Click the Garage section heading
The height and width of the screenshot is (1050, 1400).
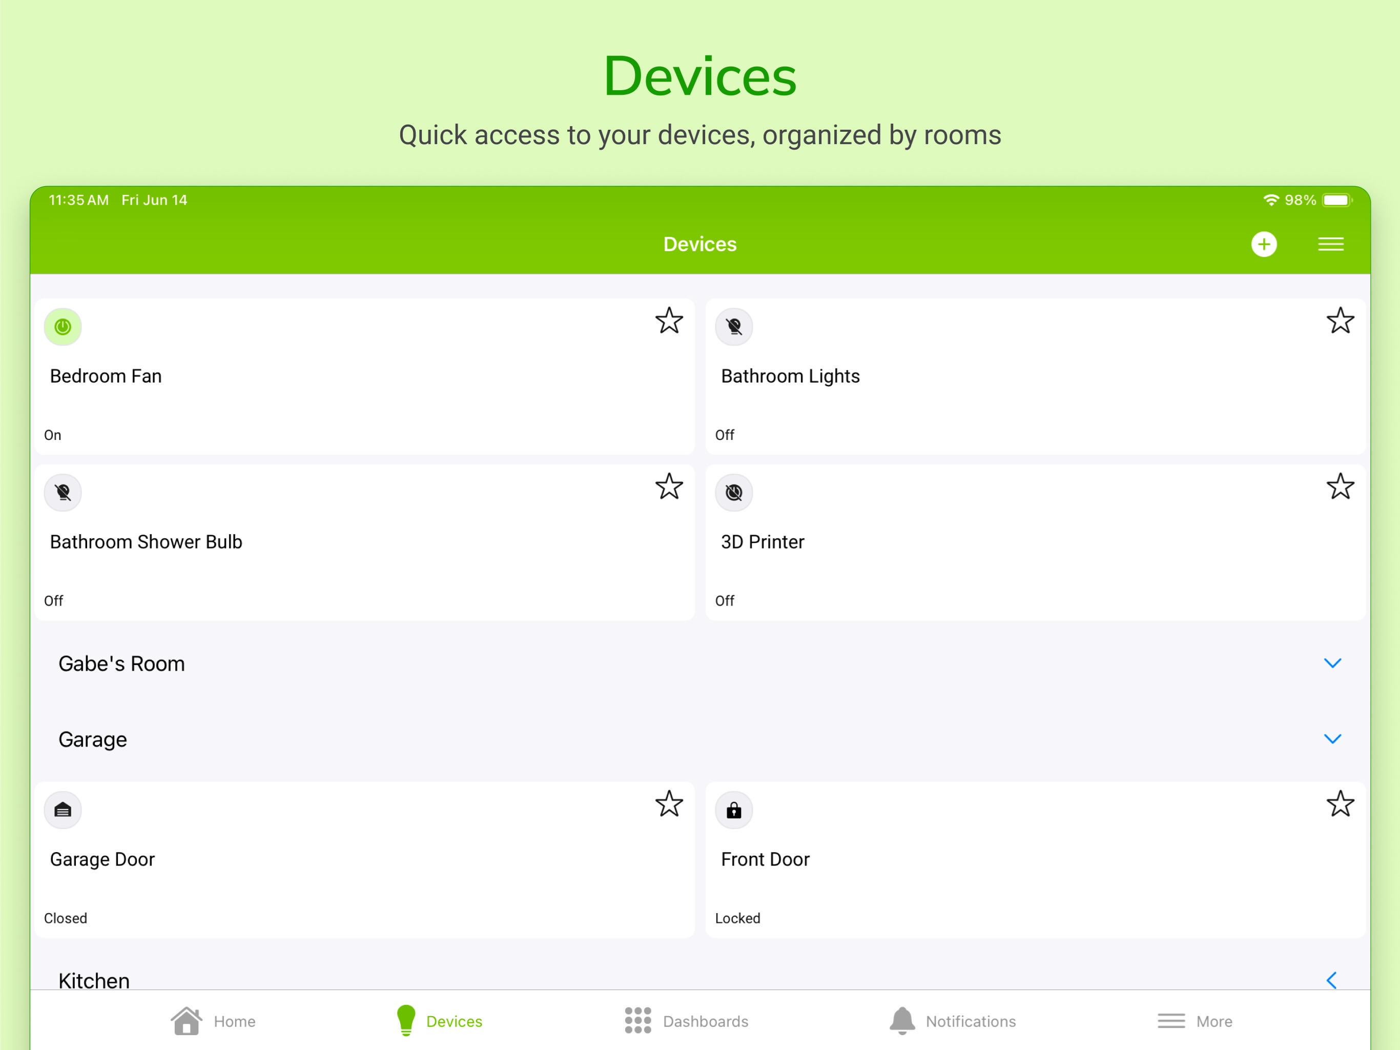click(92, 740)
